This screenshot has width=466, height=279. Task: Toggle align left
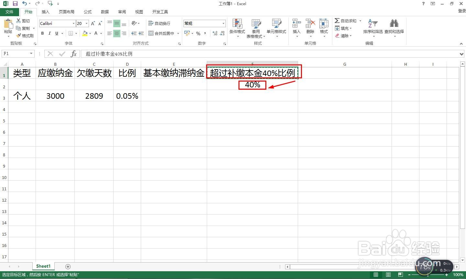pyautogui.click(x=110, y=33)
